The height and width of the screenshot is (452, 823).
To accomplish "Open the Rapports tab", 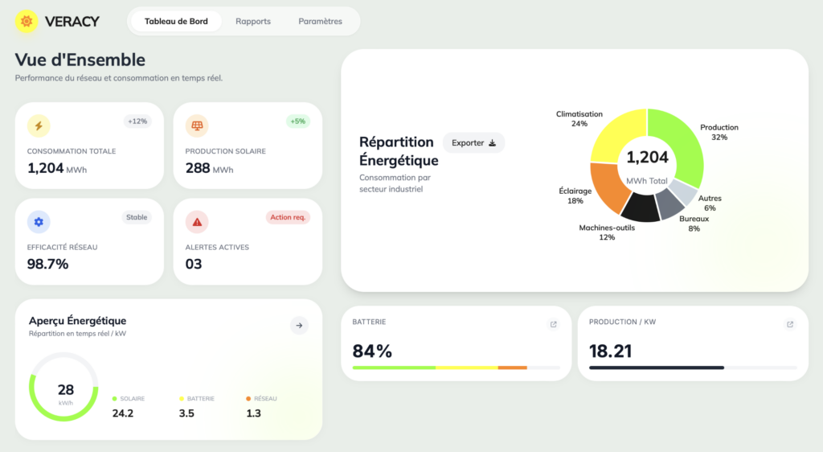I will (253, 22).
